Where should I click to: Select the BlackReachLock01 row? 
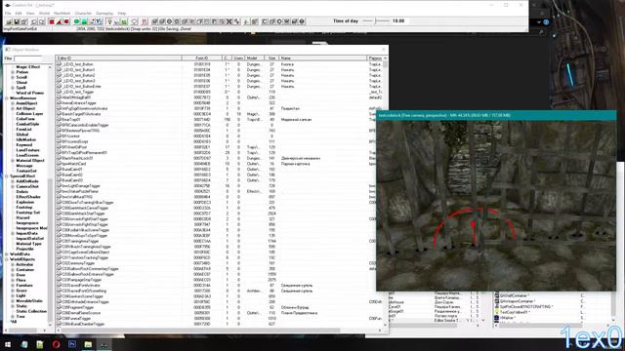tap(219, 158)
